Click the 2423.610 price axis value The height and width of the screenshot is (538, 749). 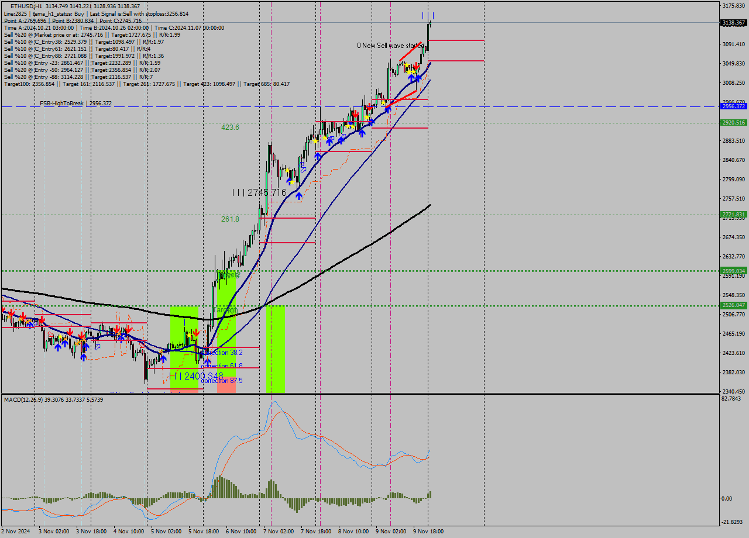[733, 353]
